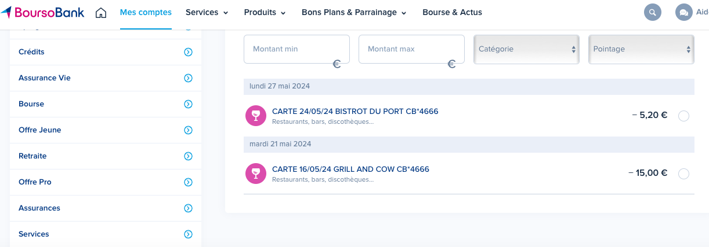
Task: Expand the Services menu in the top navigation
Action: click(207, 12)
